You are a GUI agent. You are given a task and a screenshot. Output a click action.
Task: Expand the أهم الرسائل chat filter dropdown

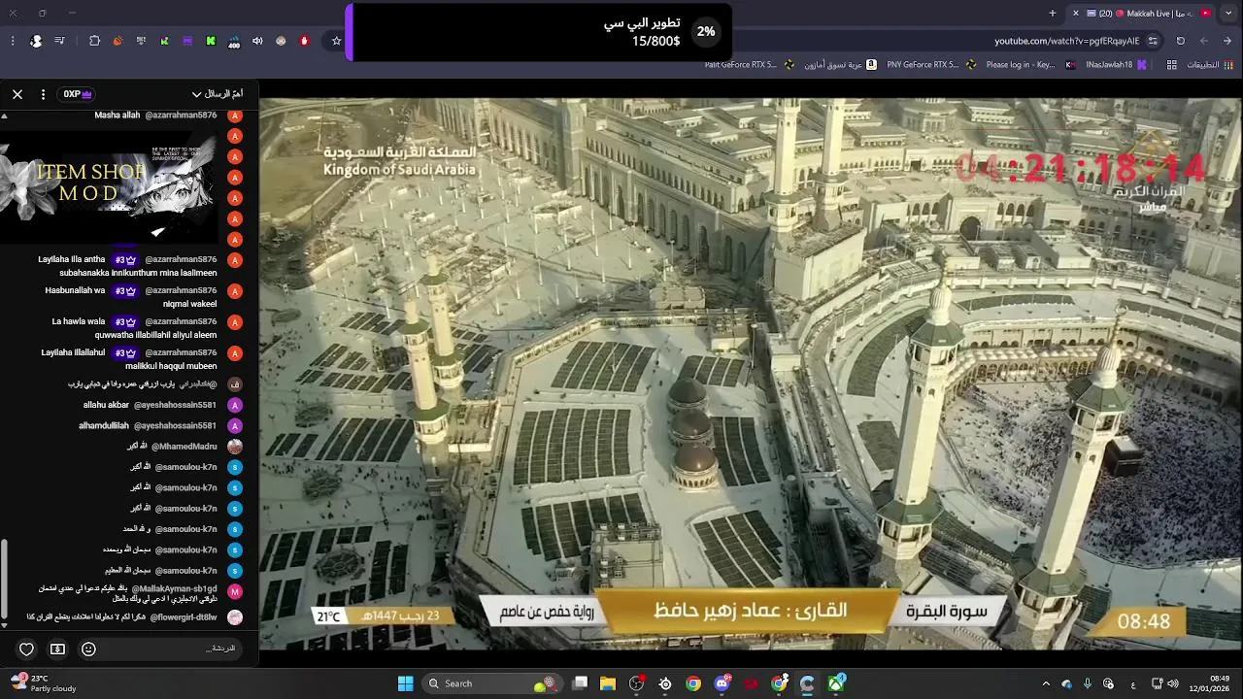(217, 94)
